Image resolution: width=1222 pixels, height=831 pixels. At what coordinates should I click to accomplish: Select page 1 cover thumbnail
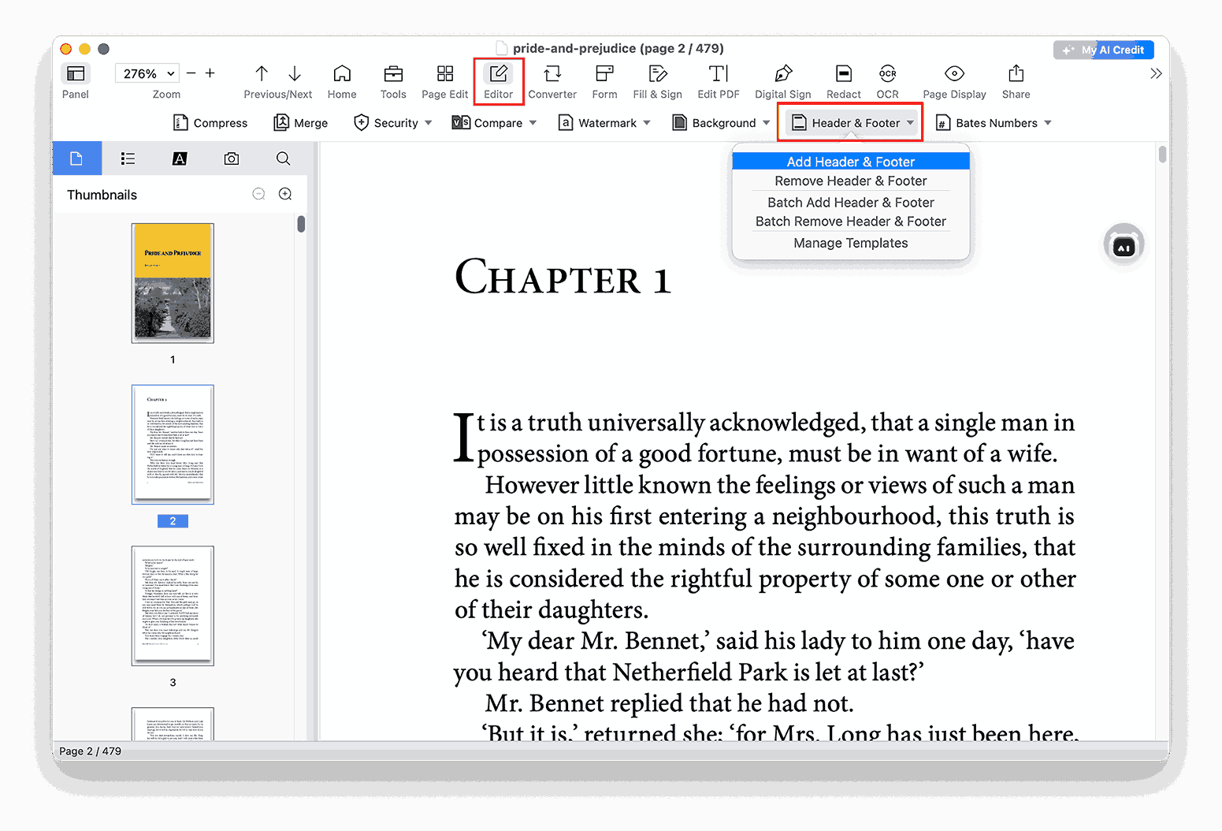173,283
